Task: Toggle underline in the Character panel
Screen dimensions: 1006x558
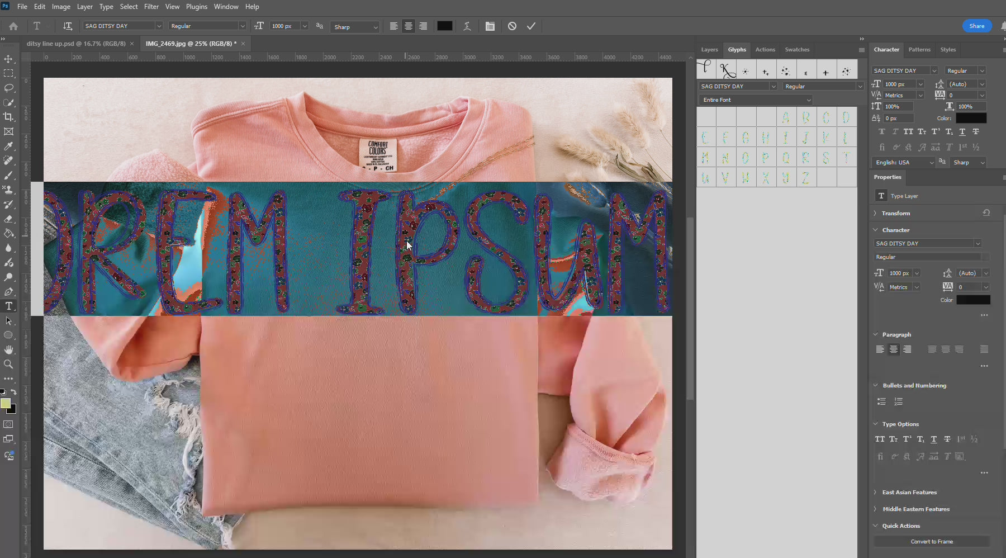Action: point(962,132)
